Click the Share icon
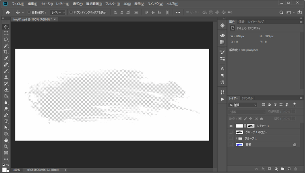Image resolution: width=305 pixels, height=173 pixels. click(x=300, y=13)
